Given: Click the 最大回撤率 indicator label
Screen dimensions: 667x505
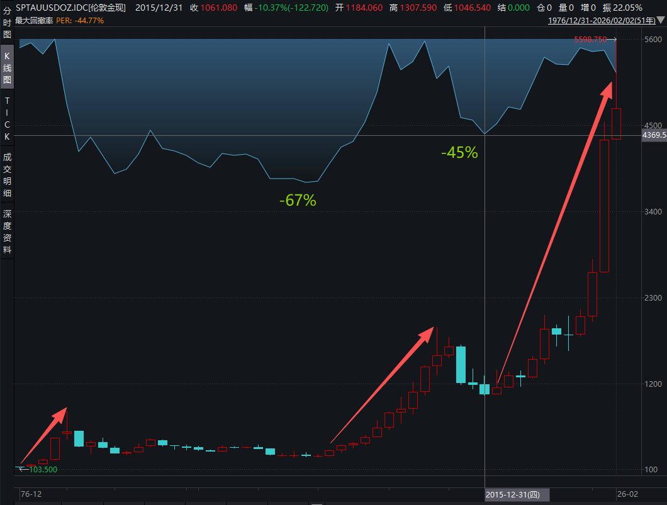Looking at the screenshot, I should point(34,20).
